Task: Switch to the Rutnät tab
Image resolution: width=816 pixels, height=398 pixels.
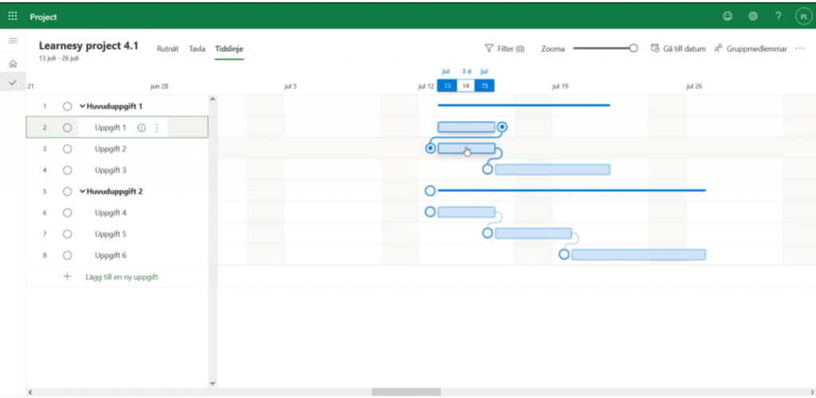Action: (167, 49)
